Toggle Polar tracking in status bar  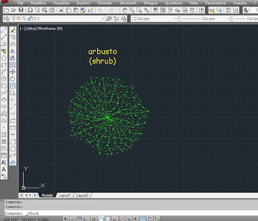pos(94,219)
